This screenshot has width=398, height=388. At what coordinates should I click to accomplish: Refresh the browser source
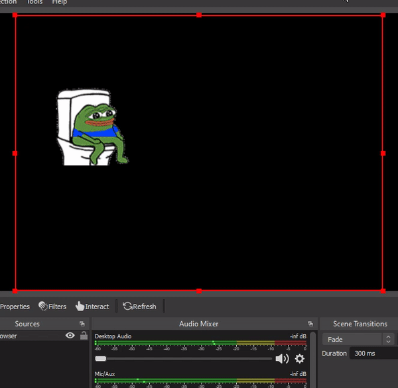139,307
